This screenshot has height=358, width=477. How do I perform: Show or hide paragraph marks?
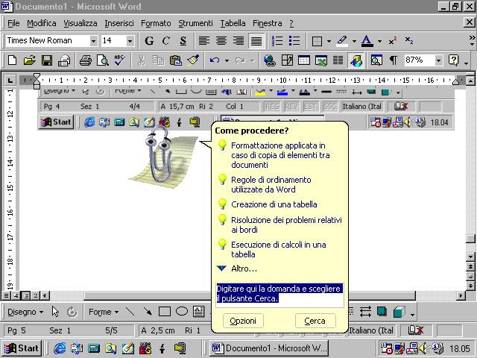(394, 60)
